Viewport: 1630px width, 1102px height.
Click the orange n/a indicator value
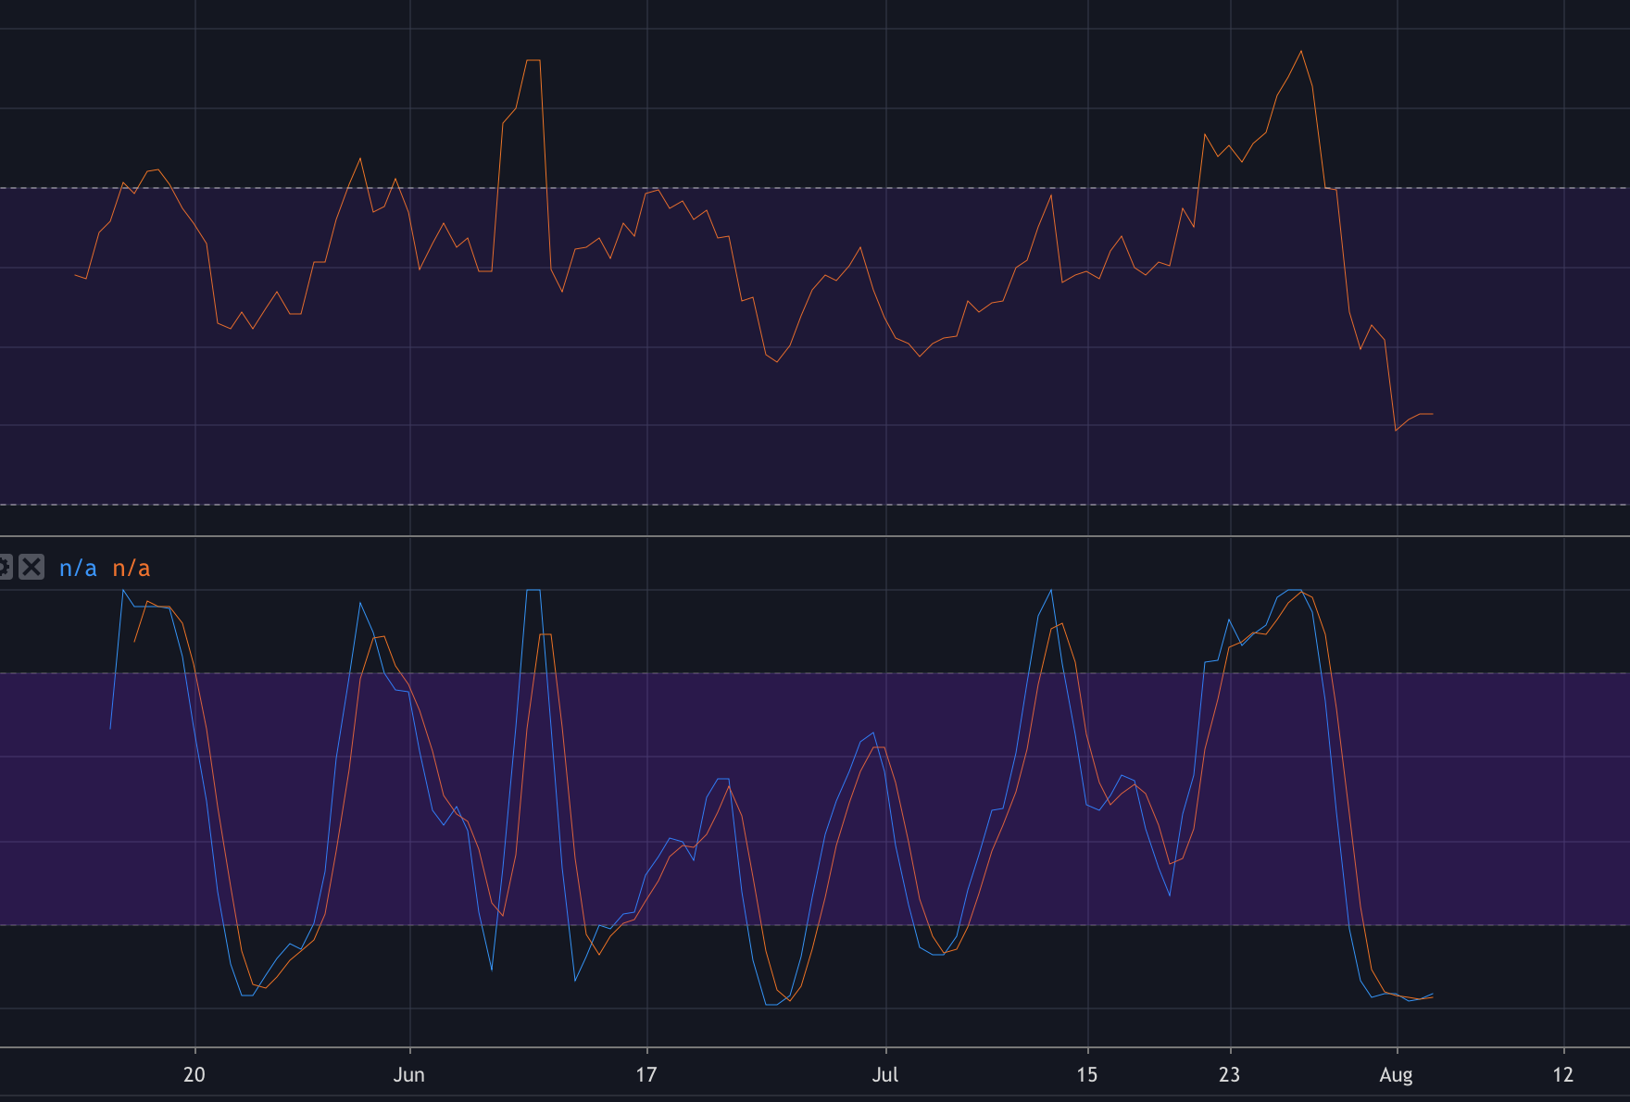[x=132, y=568]
